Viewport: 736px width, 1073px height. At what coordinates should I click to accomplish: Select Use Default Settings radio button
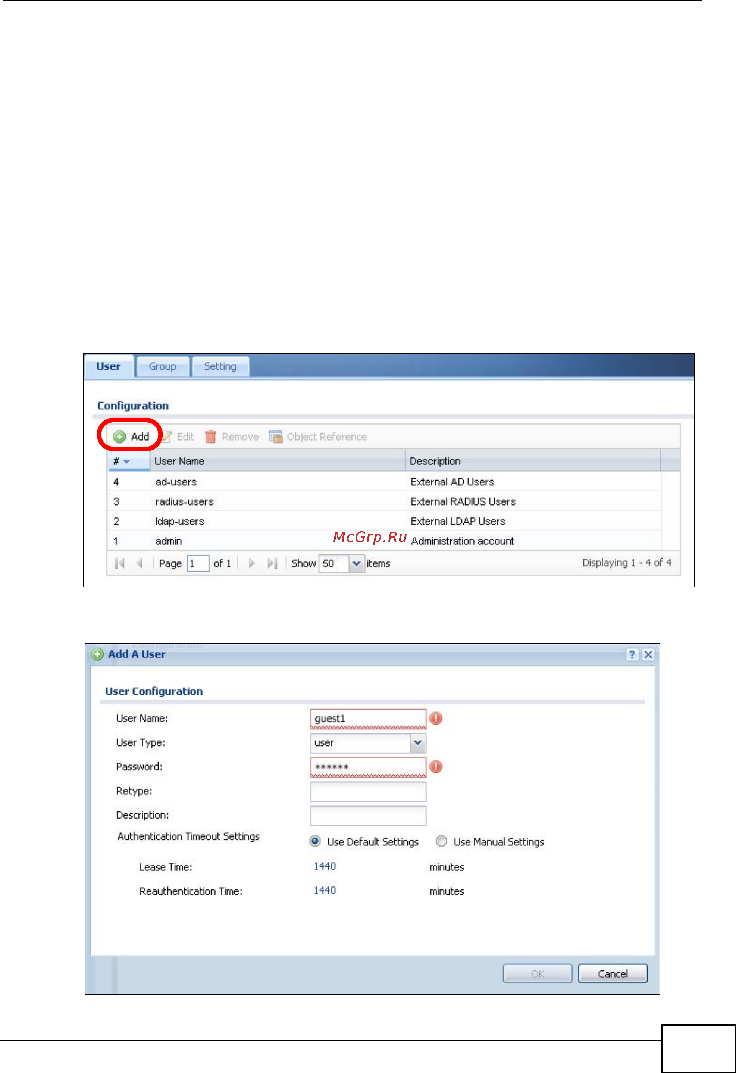[315, 841]
